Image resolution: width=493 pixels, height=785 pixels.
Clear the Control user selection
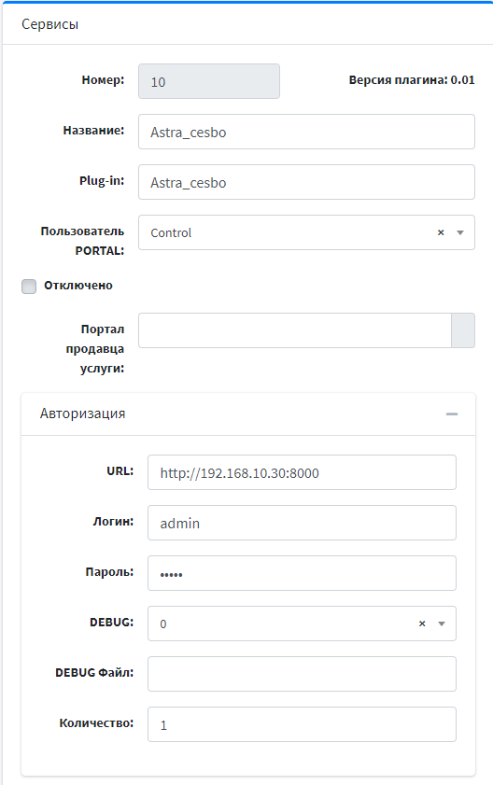coord(441,232)
